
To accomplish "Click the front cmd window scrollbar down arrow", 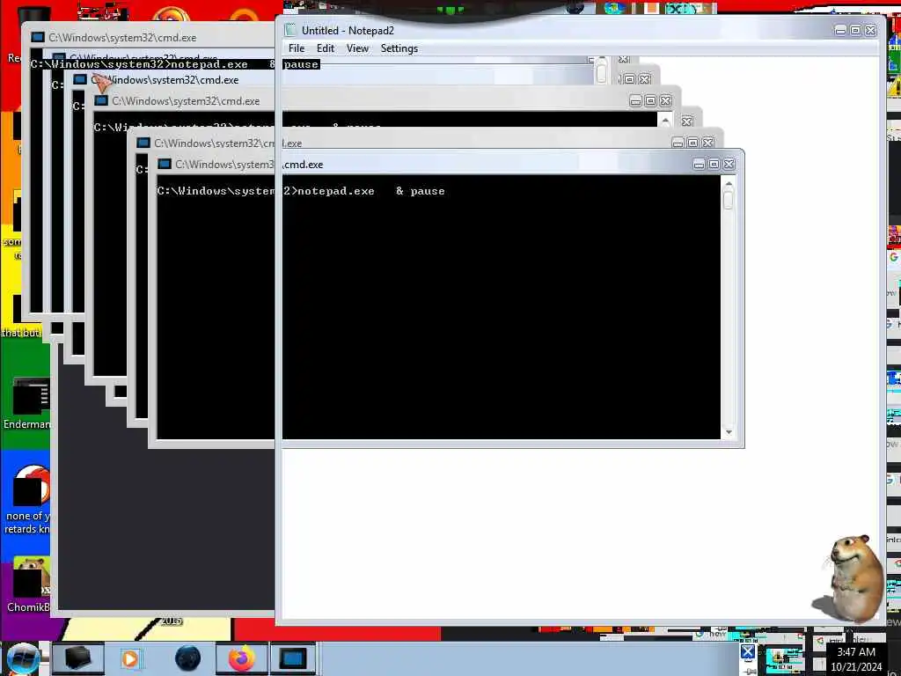I will point(729,431).
